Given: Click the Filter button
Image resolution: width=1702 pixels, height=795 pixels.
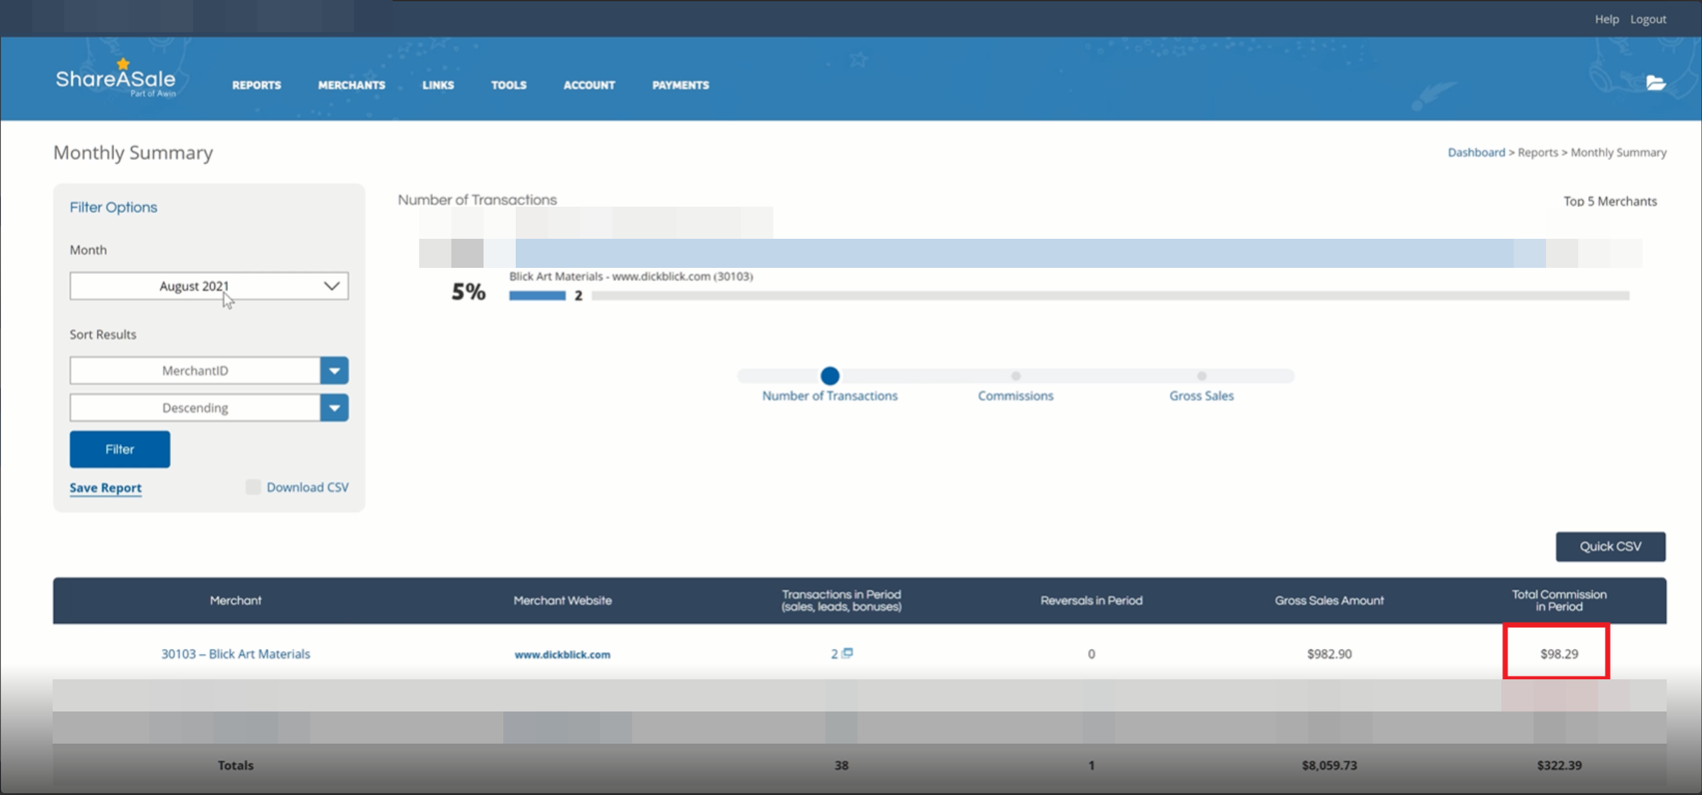Looking at the screenshot, I should (119, 449).
